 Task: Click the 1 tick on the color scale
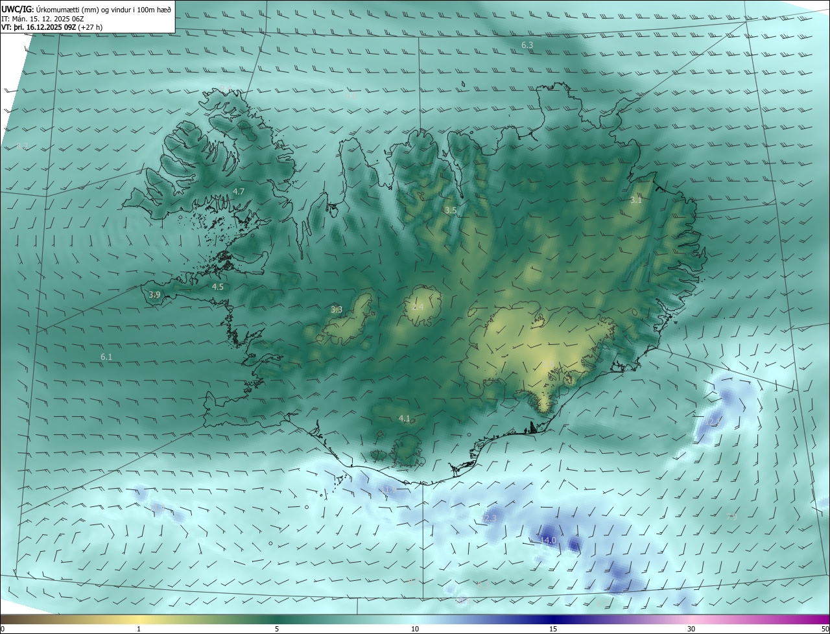(x=139, y=629)
